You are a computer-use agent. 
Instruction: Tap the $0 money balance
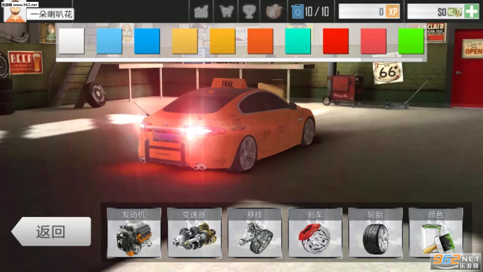coord(442,12)
